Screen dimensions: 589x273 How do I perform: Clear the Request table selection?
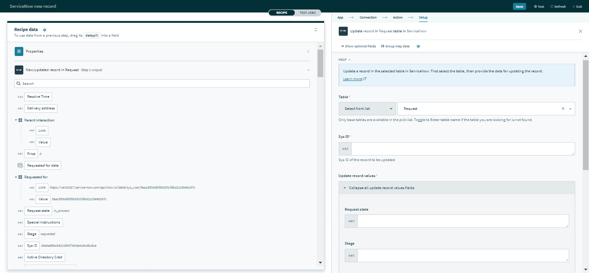pos(563,109)
